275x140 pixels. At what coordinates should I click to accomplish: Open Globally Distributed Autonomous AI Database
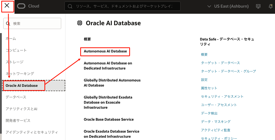click(112, 83)
